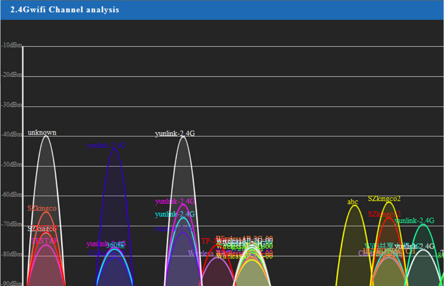The height and width of the screenshot is (286, 444).
Task: Select the green 'yunlink-2.4G' label on the right
Action: click(414, 221)
